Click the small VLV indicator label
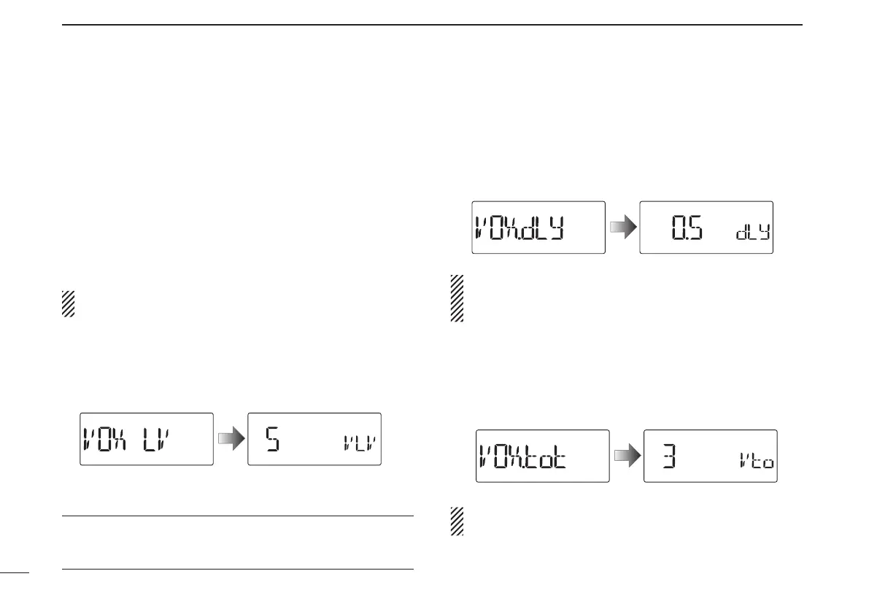869x614 pixels. 360,443
